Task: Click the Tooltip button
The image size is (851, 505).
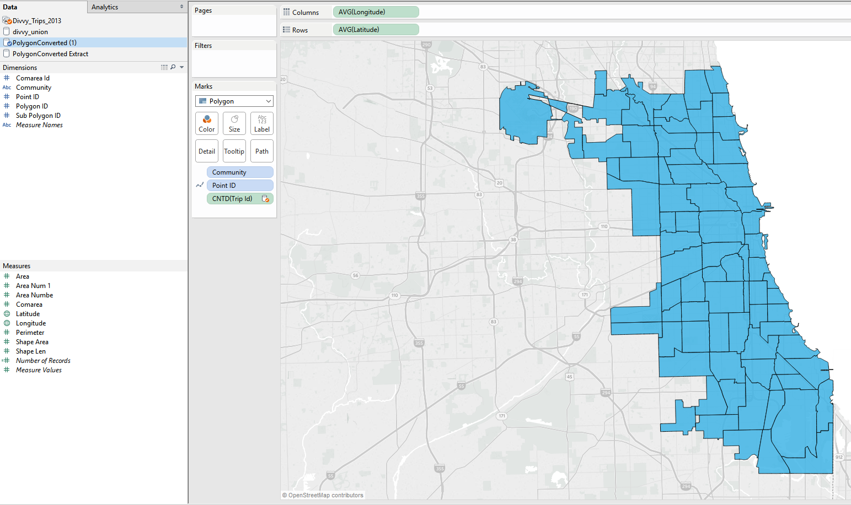Action: [234, 150]
